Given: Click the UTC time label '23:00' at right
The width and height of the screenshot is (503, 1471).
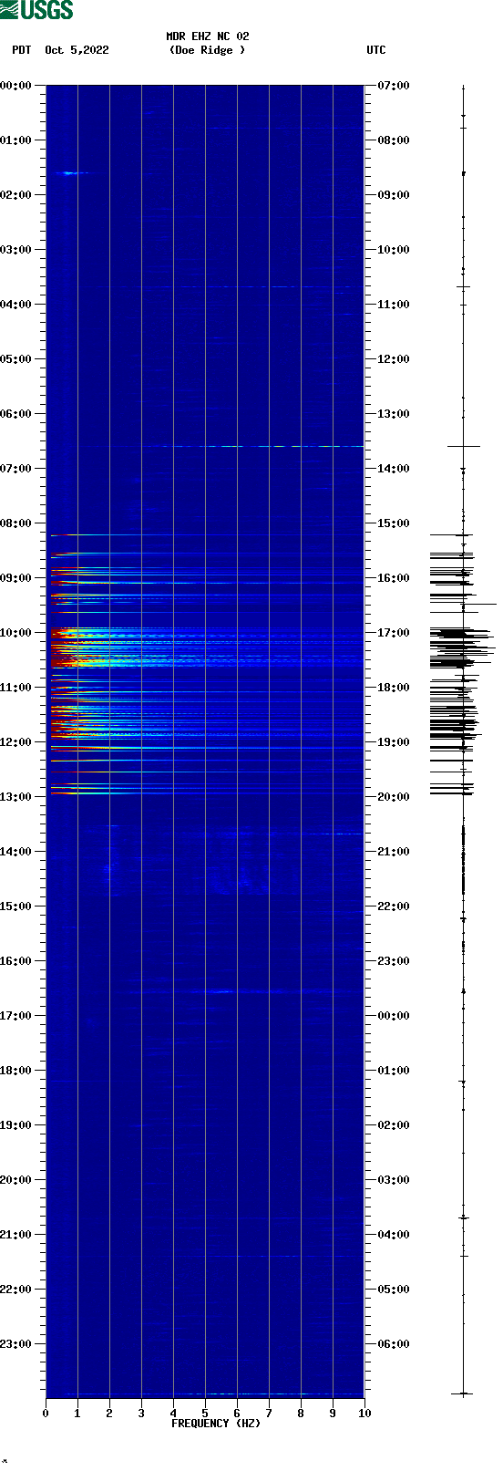Looking at the screenshot, I should (394, 961).
